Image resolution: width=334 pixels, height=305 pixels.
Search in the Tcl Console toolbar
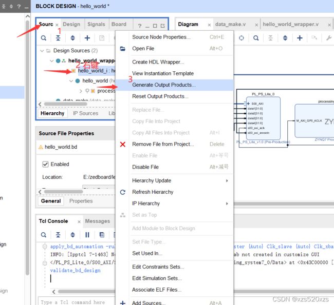point(44,235)
